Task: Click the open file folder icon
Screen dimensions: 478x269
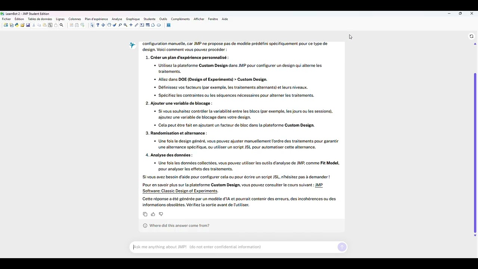Action: (22, 25)
